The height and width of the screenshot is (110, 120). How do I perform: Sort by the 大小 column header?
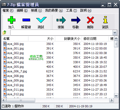[42, 39]
